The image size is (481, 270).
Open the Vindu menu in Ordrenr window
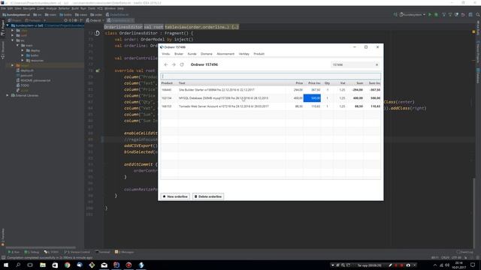click(165, 54)
